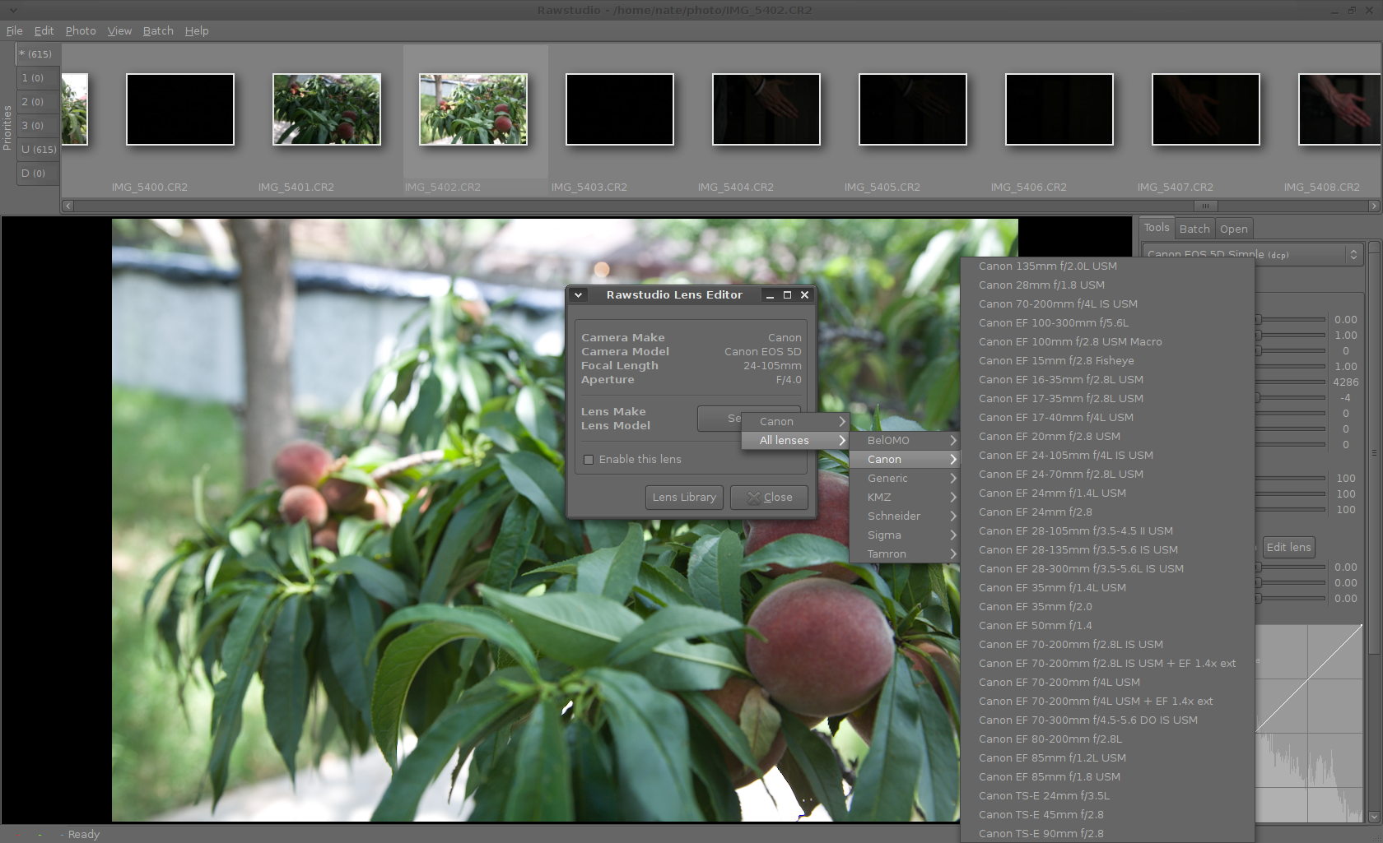Maximize the Lens Editor dialog
This screenshot has width=1383, height=843.
[x=787, y=295]
